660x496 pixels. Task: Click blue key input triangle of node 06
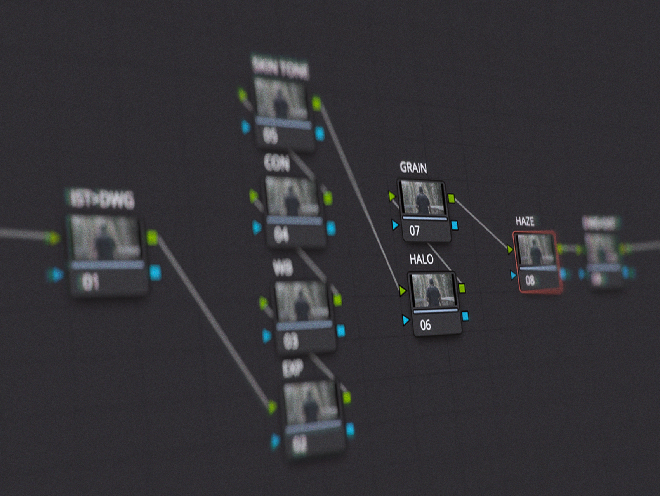coord(406,320)
